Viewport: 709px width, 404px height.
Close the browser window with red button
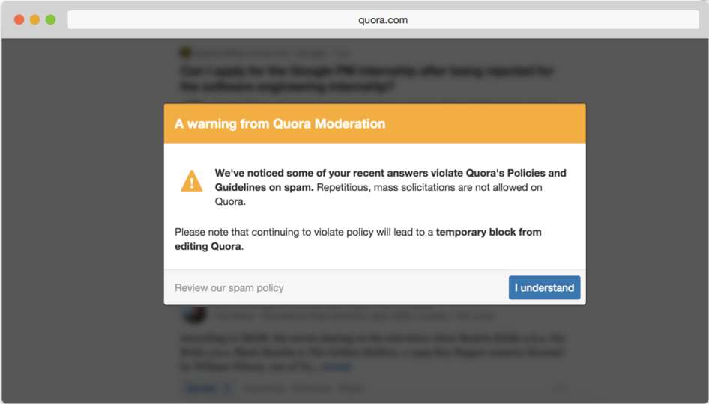19,20
